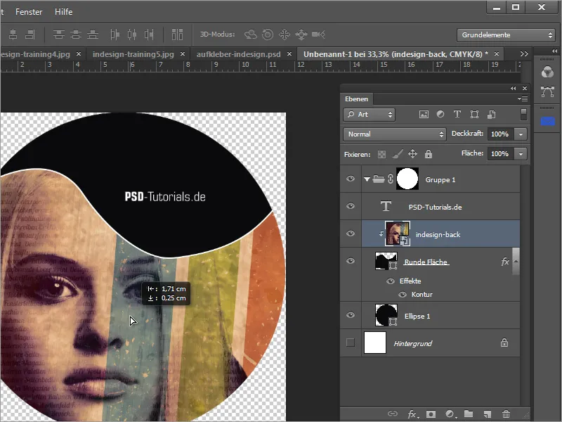Open the Hilfe menu
Viewport: 562px width, 422px height.
click(x=63, y=12)
